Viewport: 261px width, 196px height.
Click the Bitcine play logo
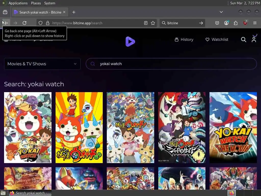130,42
